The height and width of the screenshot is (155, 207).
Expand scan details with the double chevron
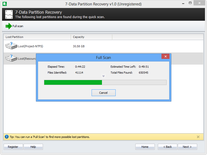tap(103, 76)
